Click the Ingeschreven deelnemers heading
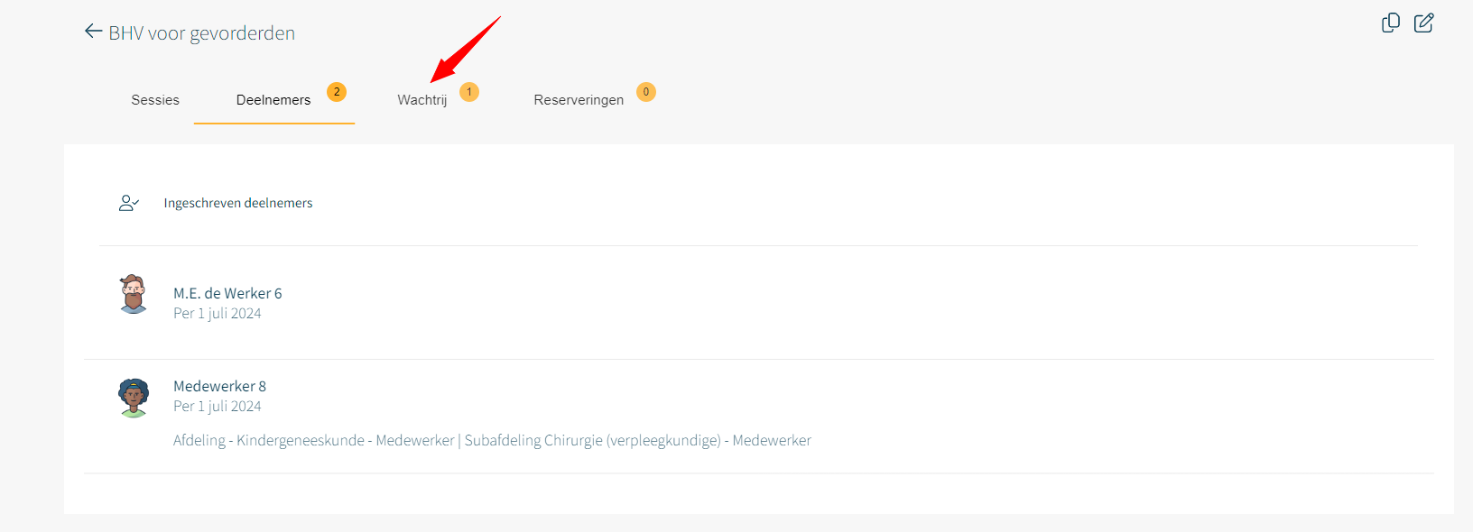 238,203
